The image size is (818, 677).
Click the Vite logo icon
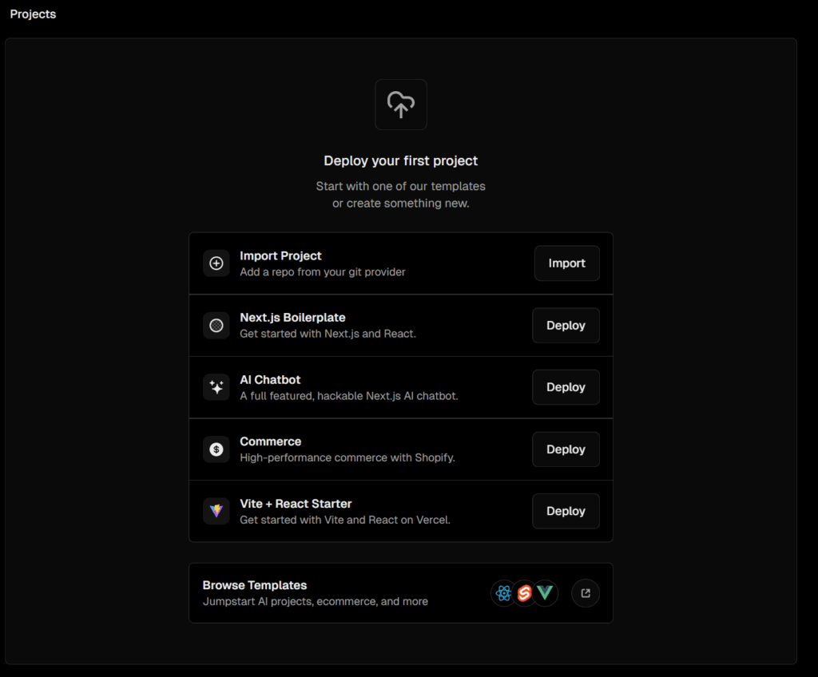coord(216,511)
